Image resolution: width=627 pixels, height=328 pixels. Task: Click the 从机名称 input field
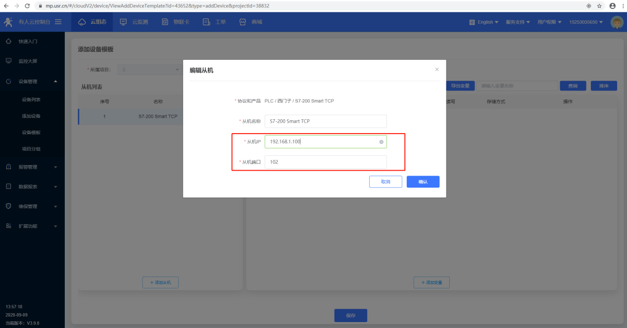pos(325,121)
